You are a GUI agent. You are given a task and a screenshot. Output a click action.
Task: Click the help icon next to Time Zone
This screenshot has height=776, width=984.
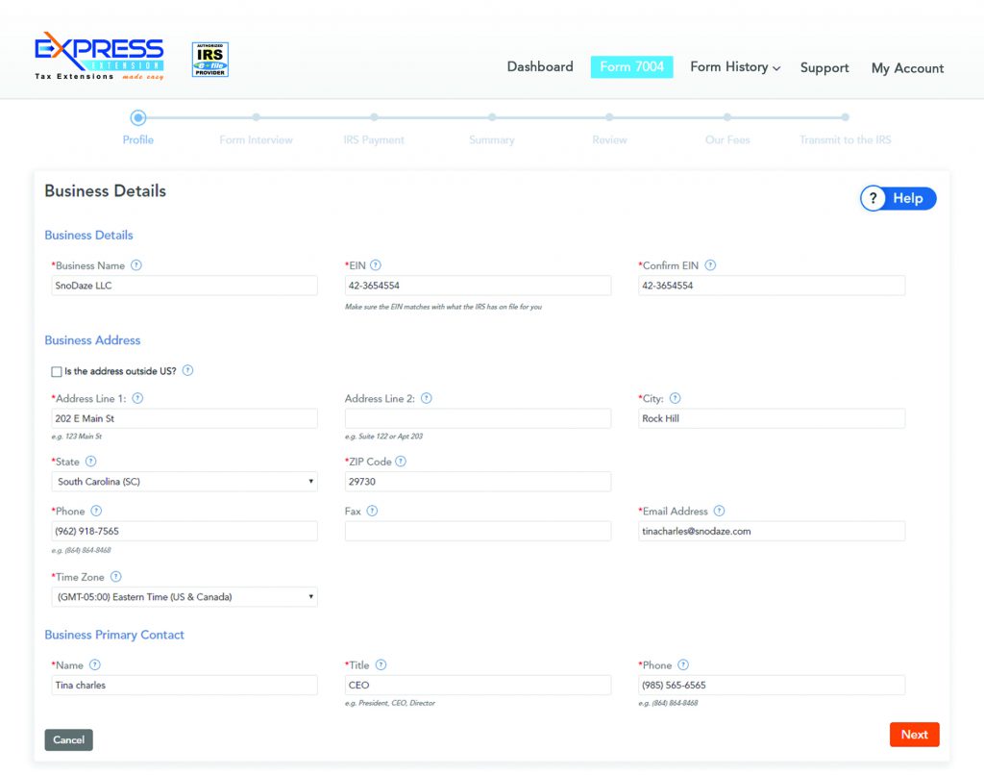click(x=116, y=577)
